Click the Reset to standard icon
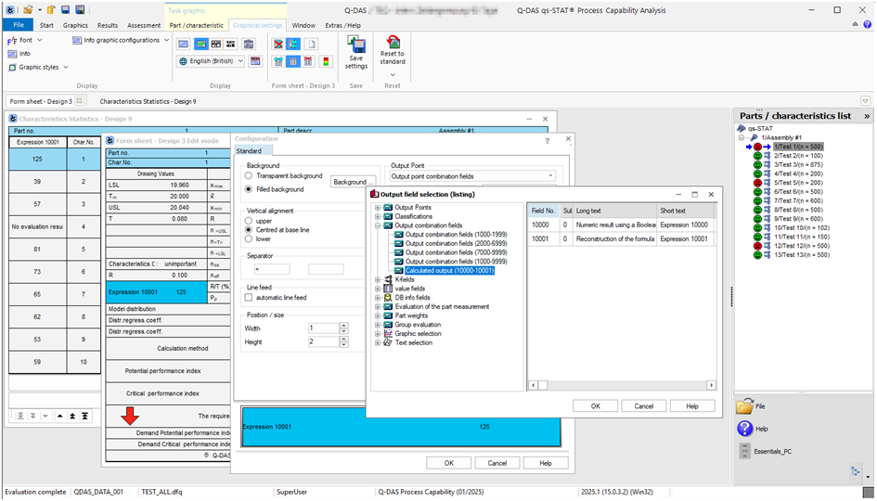 (393, 42)
